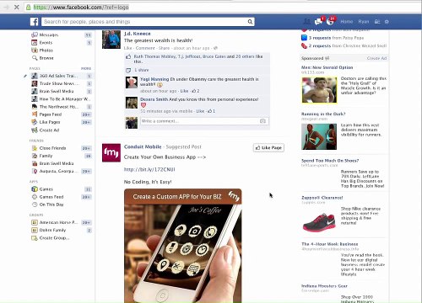Image resolution: width=422 pixels, height=303 pixels.
Task: Click the J.d. Kneece author name
Action: [x=138, y=34]
